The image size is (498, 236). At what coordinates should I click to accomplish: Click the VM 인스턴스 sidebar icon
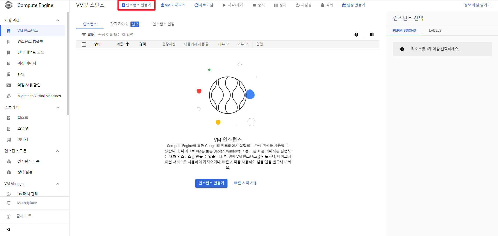(9, 31)
